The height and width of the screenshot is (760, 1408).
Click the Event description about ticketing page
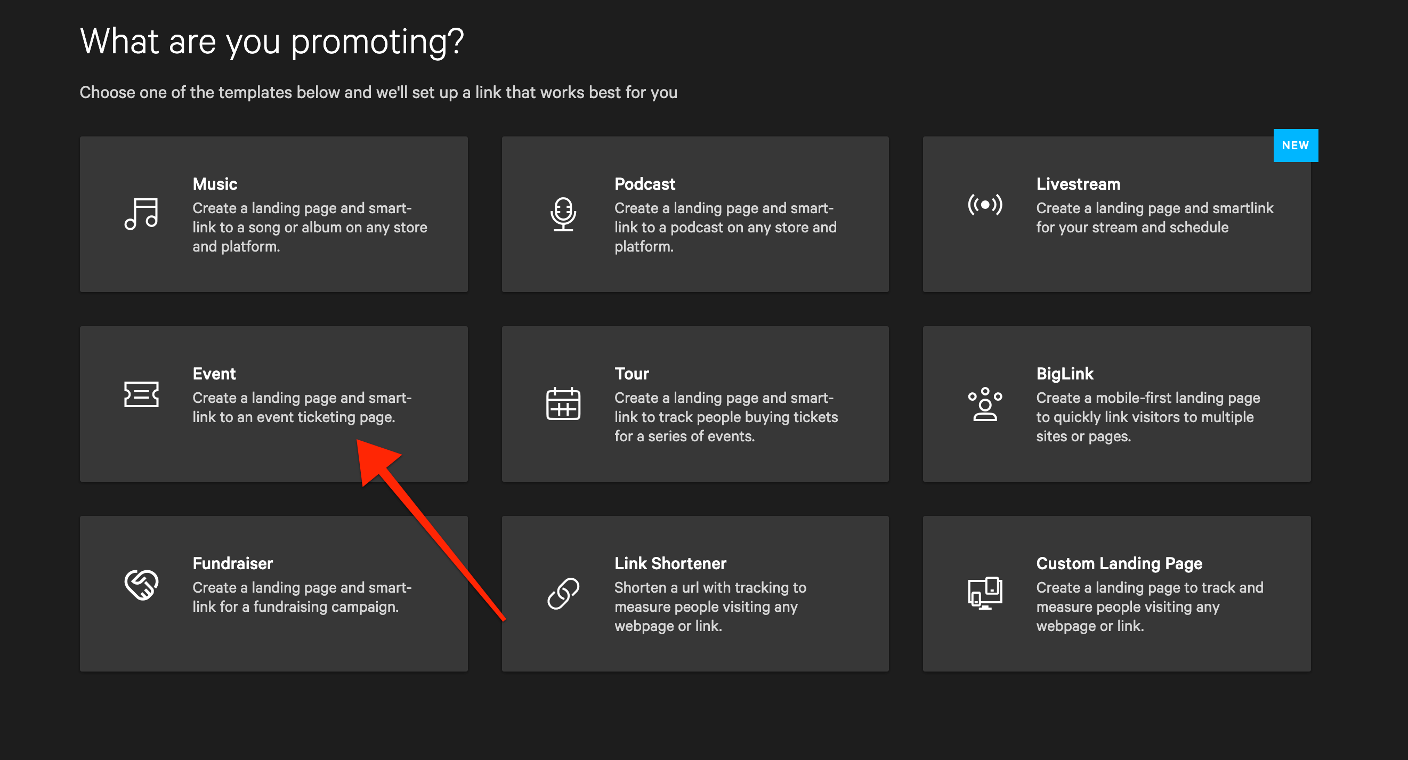point(302,407)
